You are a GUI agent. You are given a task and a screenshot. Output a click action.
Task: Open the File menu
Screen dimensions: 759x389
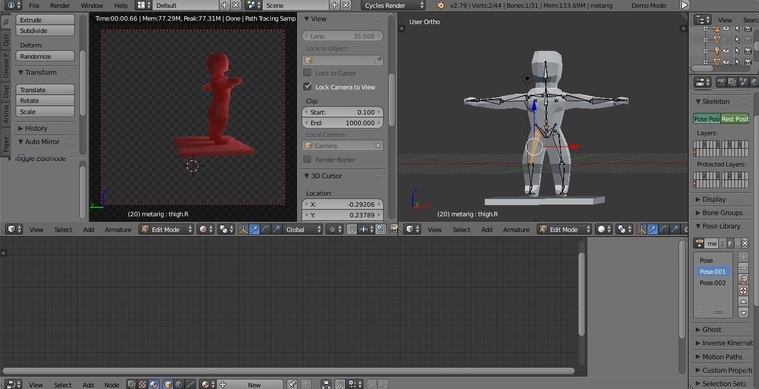point(34,5)
